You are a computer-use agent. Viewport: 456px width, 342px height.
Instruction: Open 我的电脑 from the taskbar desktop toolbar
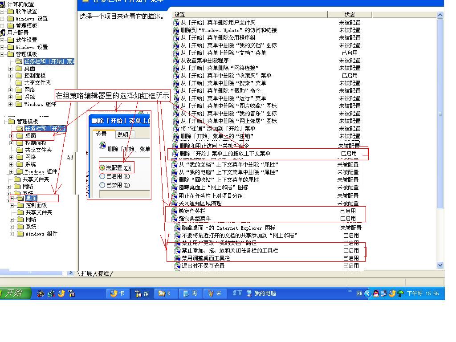261,293
